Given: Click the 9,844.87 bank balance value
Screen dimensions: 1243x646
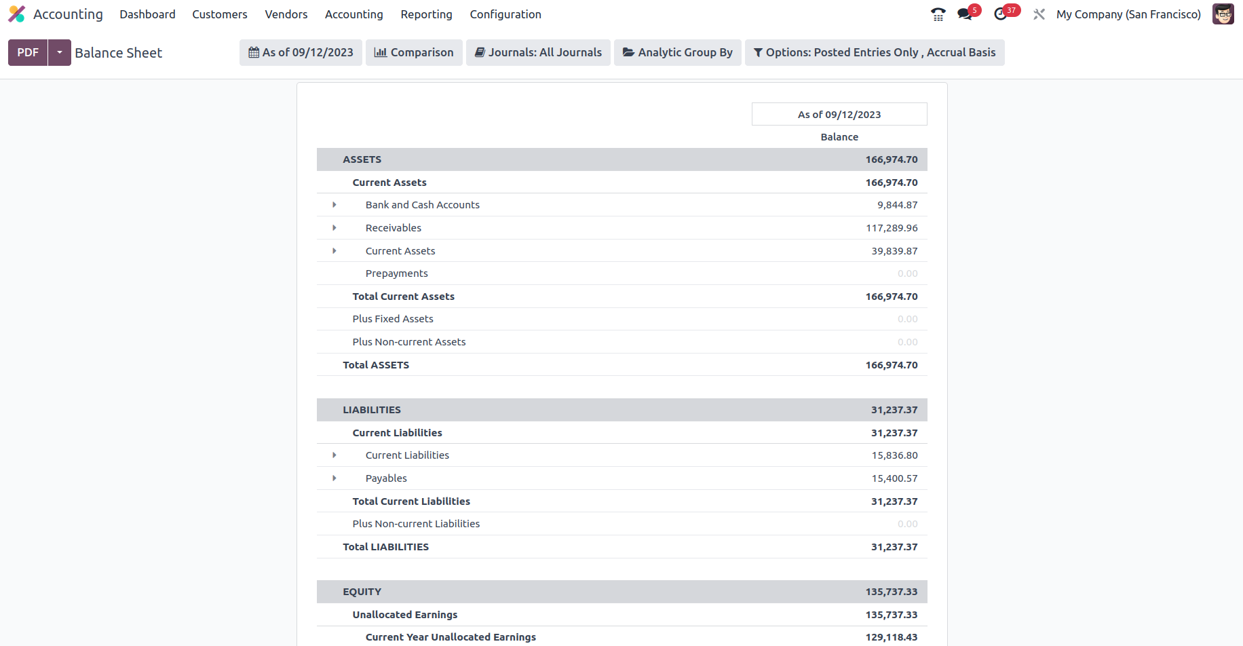Looking at the screenshot, I should (x=897, y=205).
